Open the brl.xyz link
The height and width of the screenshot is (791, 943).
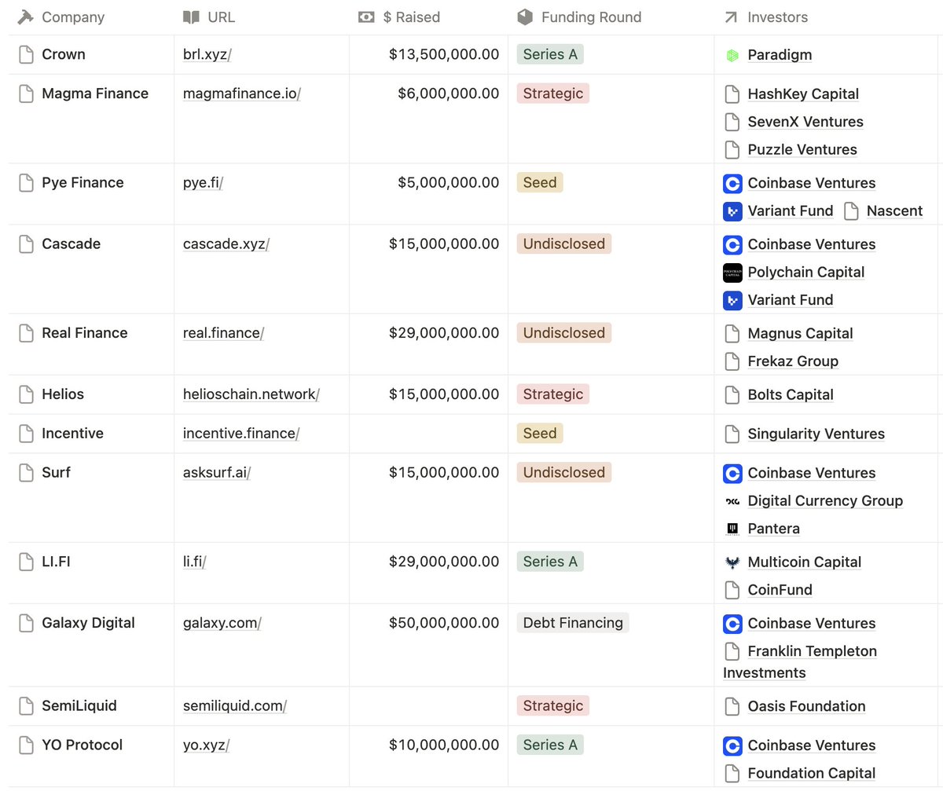click(202, 55)
